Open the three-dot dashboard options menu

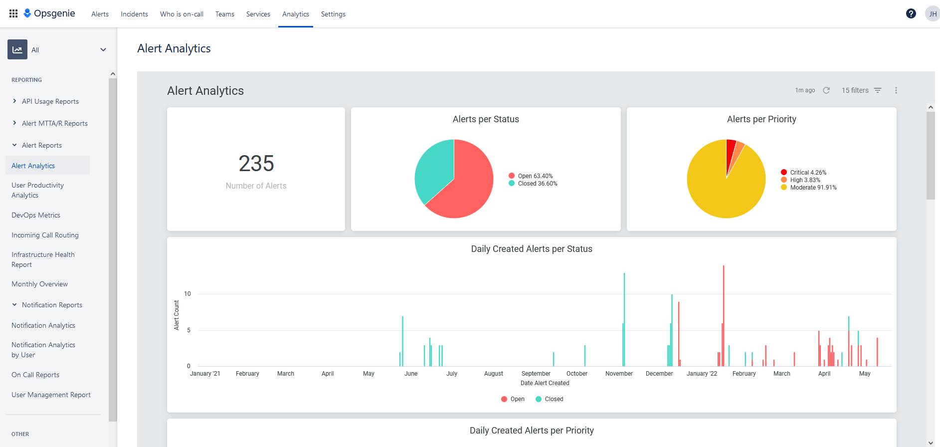pyautogui.click(x=896, y=90)
